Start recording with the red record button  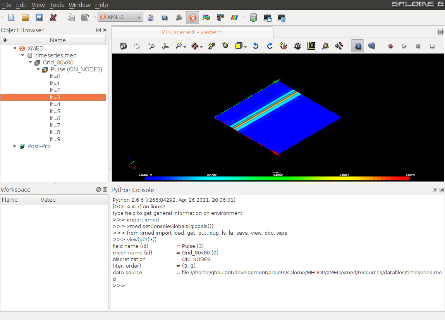[x=390, y=46]
